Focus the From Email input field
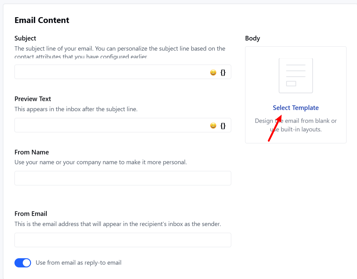This screenshot has height=279, width=357. (123, 240)
